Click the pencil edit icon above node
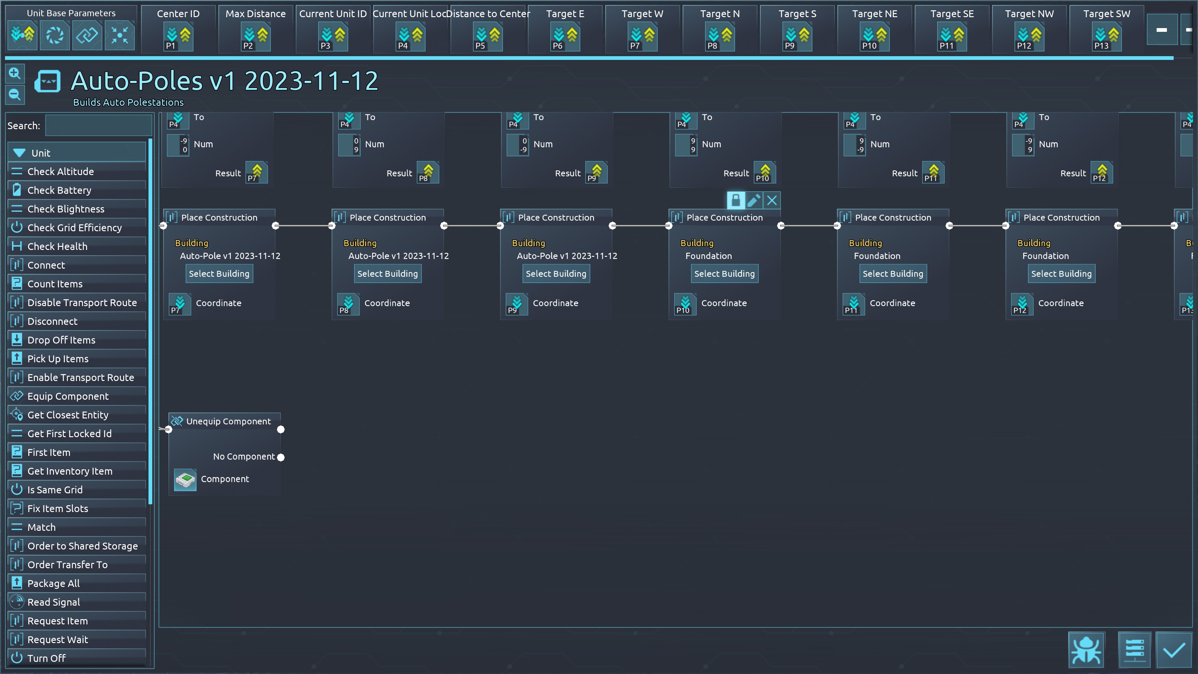The width and height of the screenshot is (1198, 674). [753, 200]
